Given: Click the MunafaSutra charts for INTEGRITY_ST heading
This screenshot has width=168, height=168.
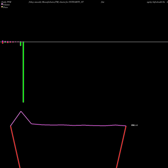Looking at the screenshot, I should pos(56,2).
